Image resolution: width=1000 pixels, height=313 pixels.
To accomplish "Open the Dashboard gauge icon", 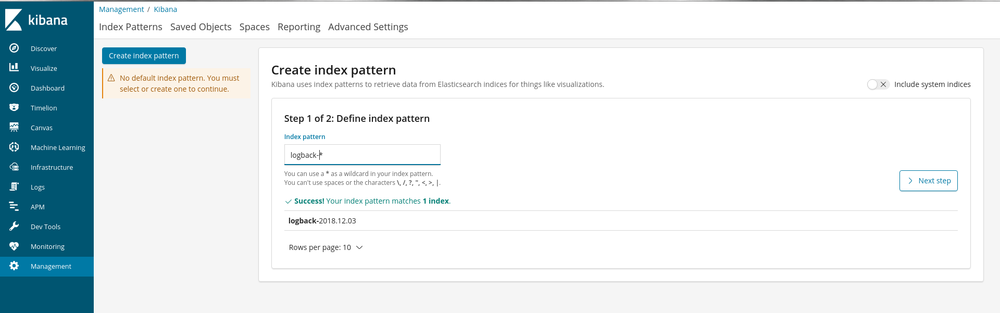I will tap(14, 87).
